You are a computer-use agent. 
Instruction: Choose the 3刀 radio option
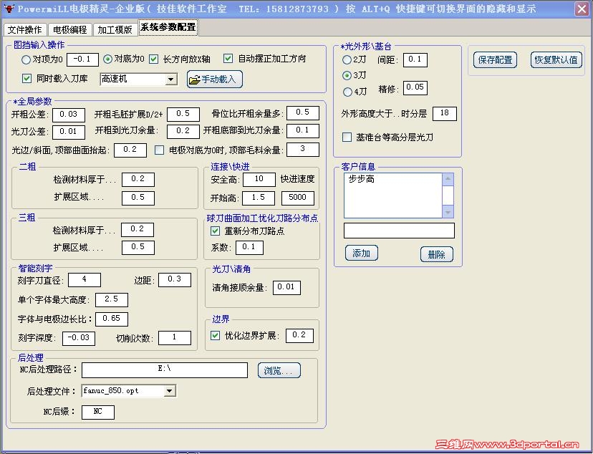pyautogui.click(x=347, y=76)
